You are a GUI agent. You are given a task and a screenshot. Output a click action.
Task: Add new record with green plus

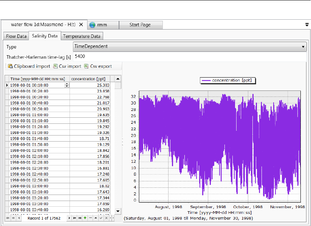click(85, 218)
